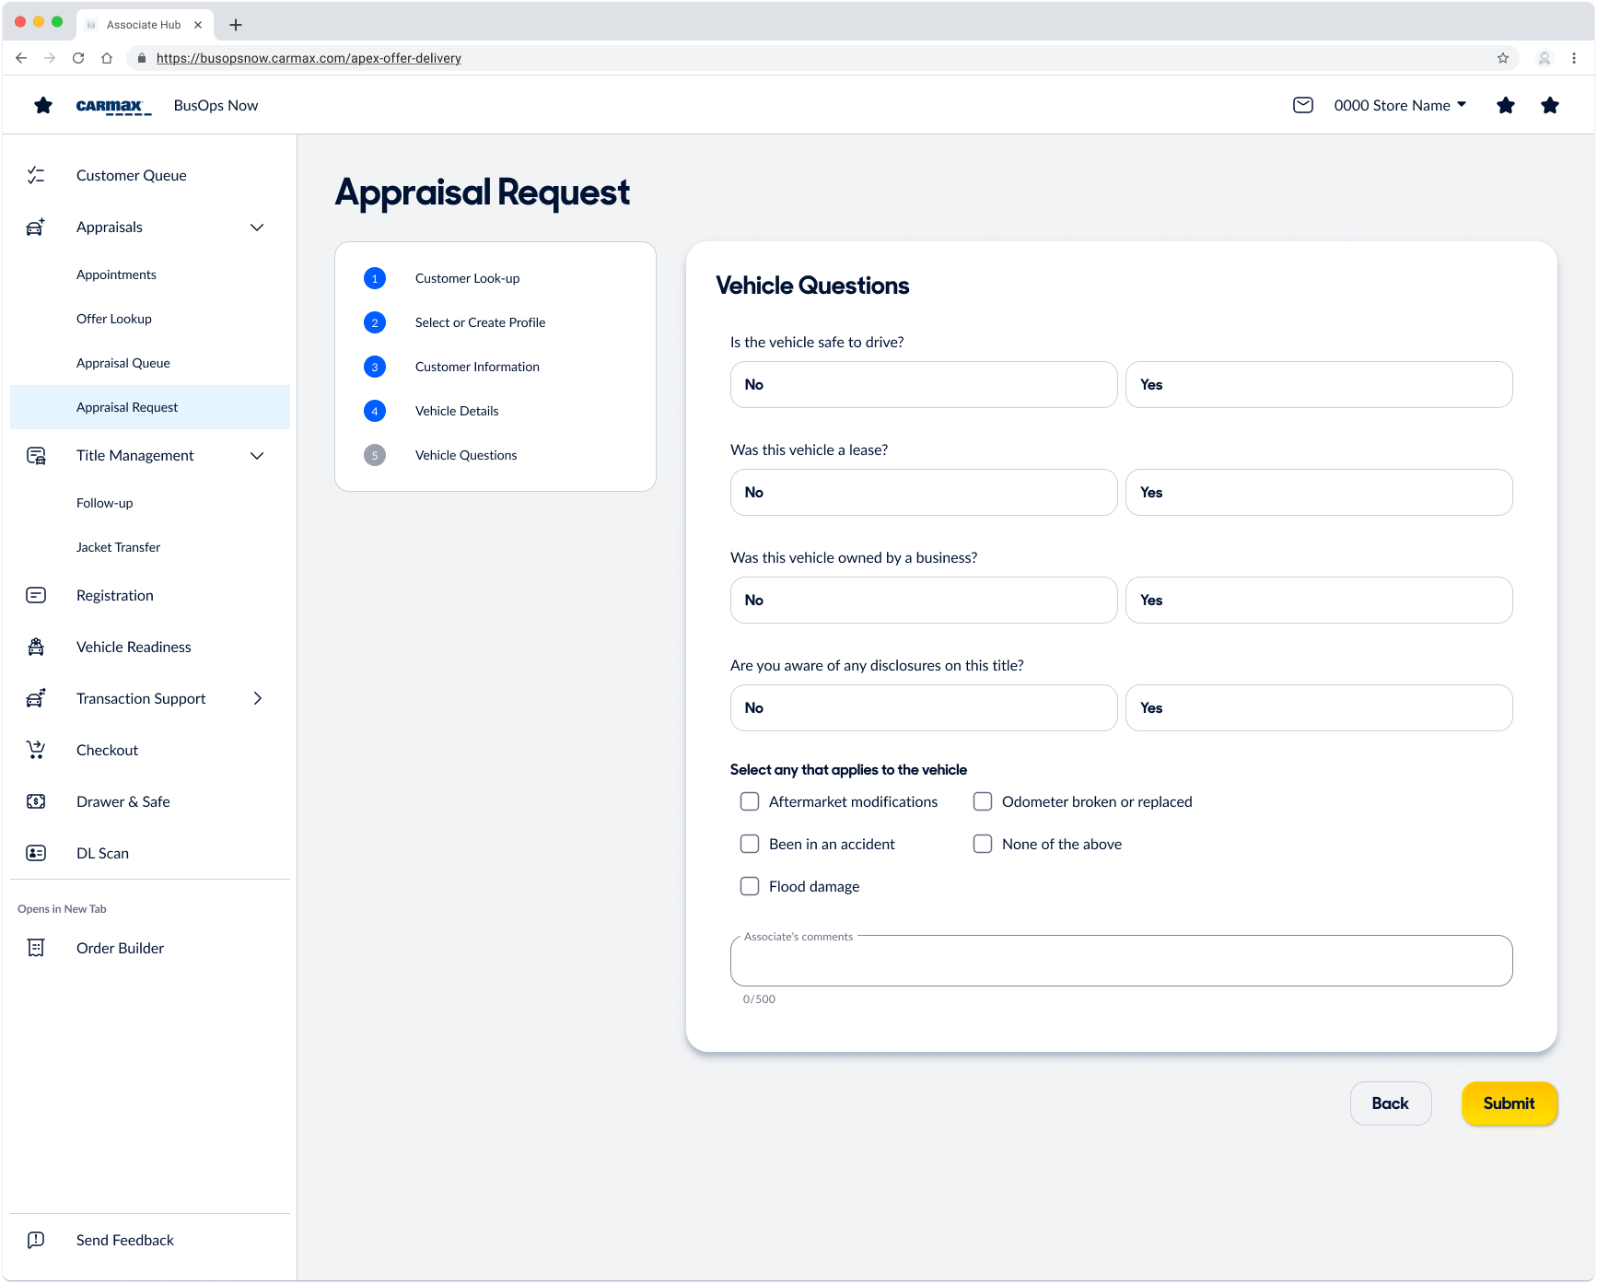Click the Appraisals car icon
1597x1284 pixels.
pos(36,227)
